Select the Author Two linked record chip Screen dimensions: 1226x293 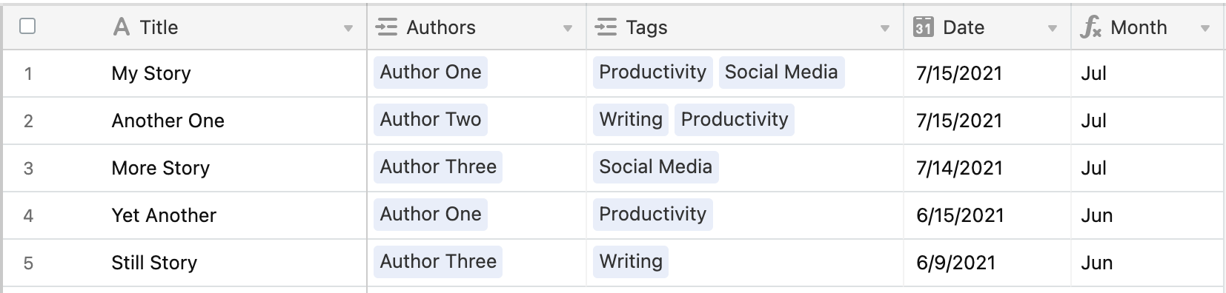[431, 120]
